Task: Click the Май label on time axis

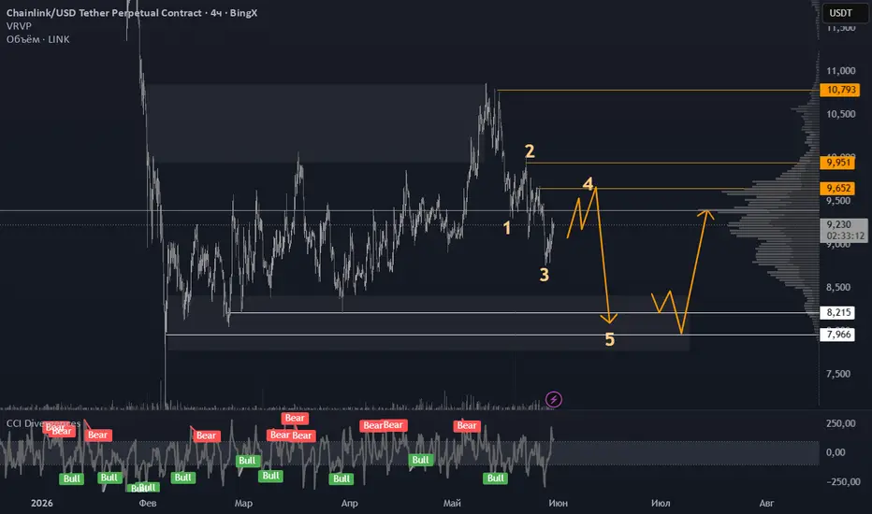Action: [x=452, y=503]
